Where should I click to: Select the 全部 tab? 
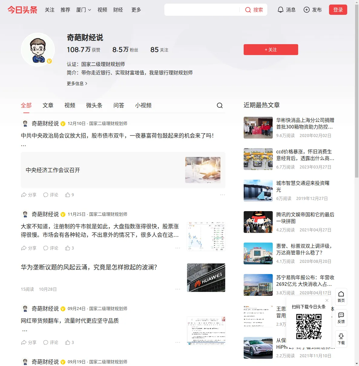point(26,105)
